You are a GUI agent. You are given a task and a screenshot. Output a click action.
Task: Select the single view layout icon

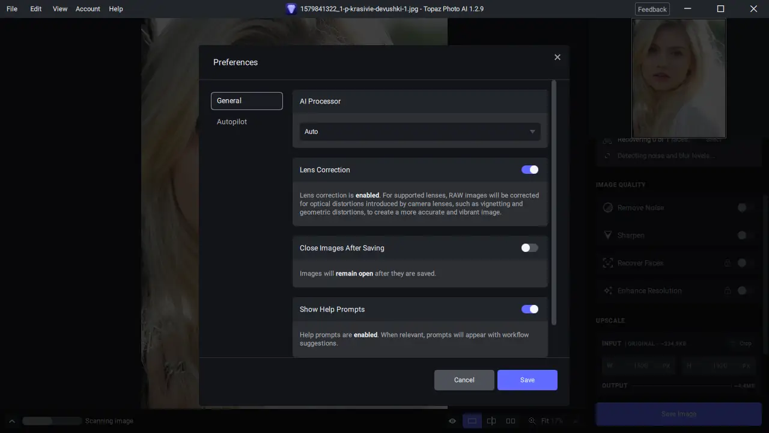[x=472, y=421]
